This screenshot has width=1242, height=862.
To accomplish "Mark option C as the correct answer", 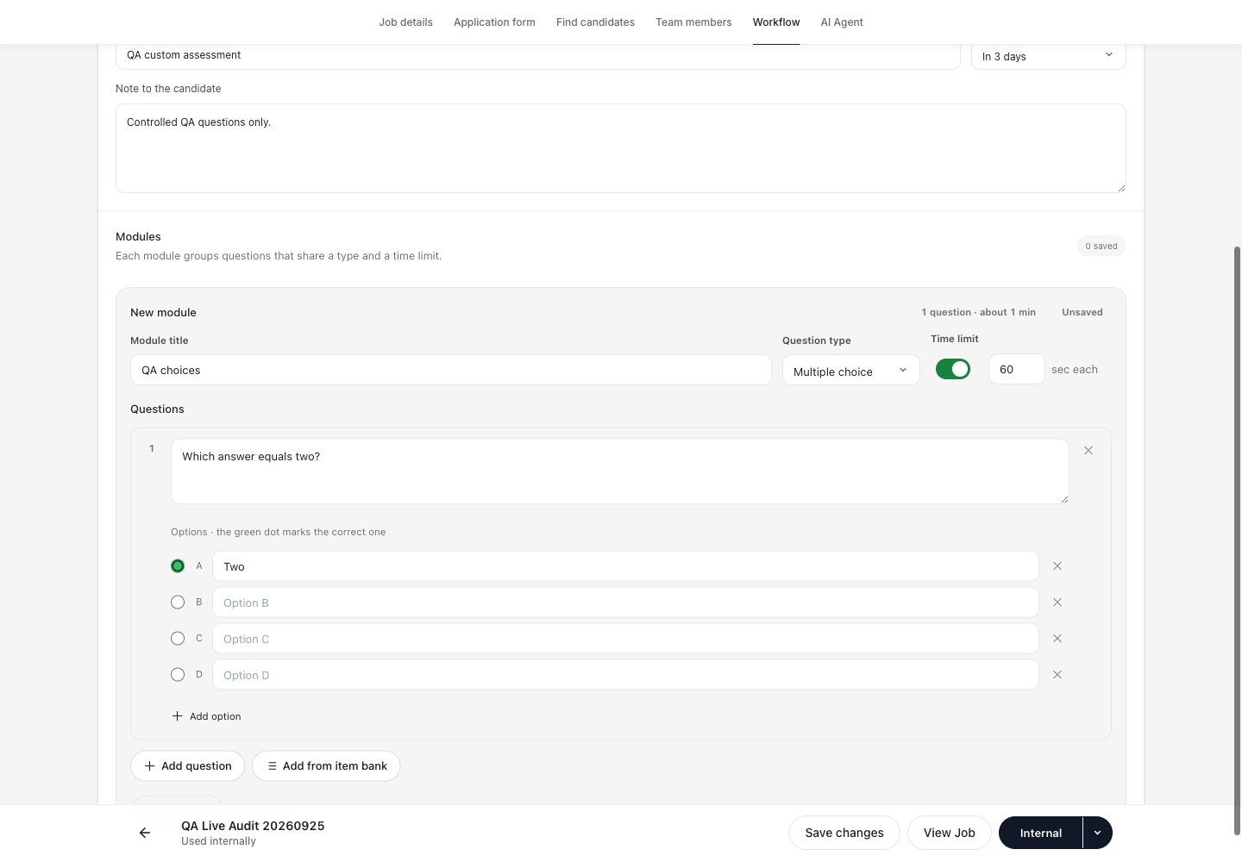I will [178, 639].
